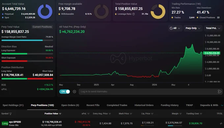The height and width of the screenshot is (128, 224).
Task: Turn off the danmaku ON switch
Action: click(65, 92)
